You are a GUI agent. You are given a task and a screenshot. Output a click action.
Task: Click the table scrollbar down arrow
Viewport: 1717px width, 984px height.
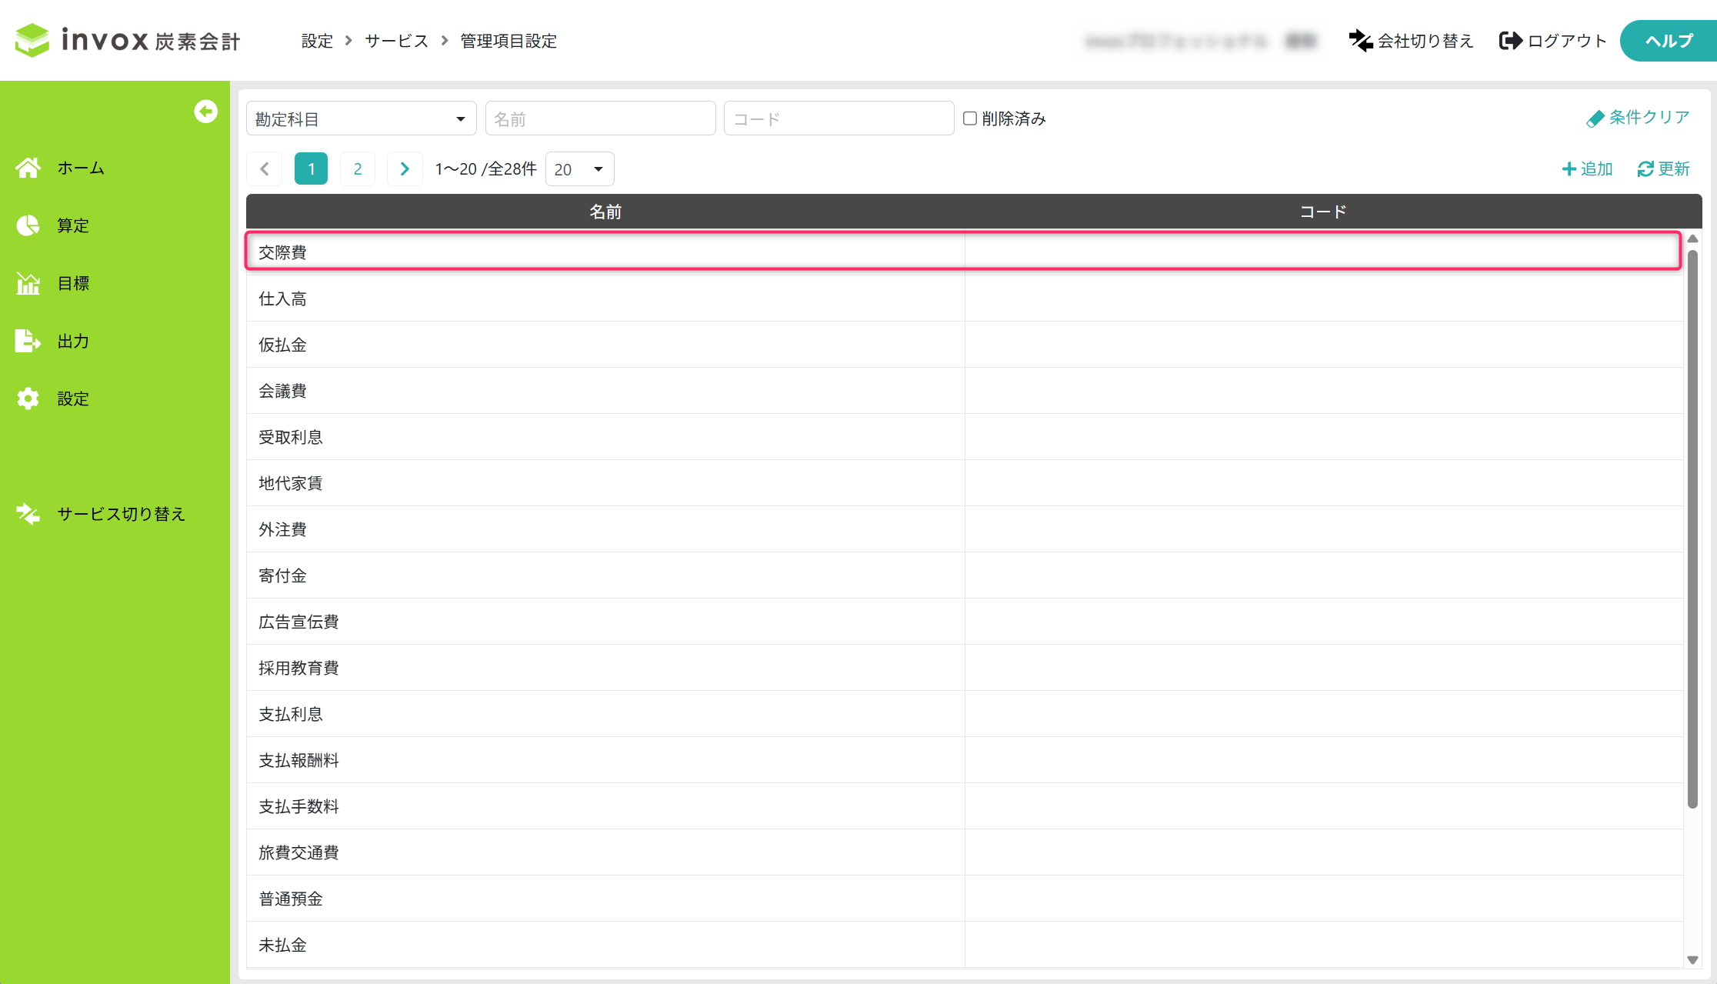1692,959
